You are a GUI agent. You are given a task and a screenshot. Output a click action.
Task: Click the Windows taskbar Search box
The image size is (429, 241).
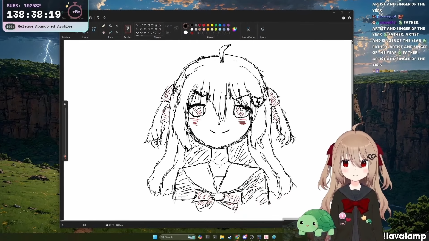(167, 237)
